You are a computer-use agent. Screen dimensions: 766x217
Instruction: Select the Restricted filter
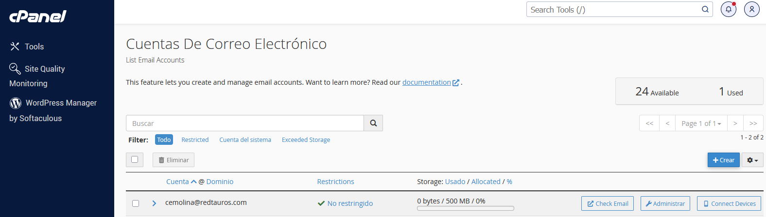195,139
